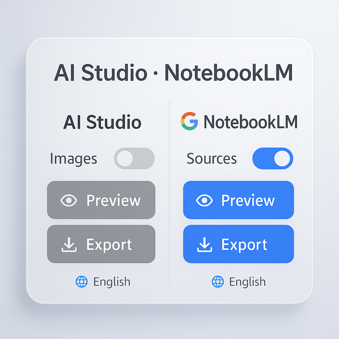This screenshot has height=339, width=339.
Task: Click the eye icon in AI Studio Preview
Action: coord(69,200)
